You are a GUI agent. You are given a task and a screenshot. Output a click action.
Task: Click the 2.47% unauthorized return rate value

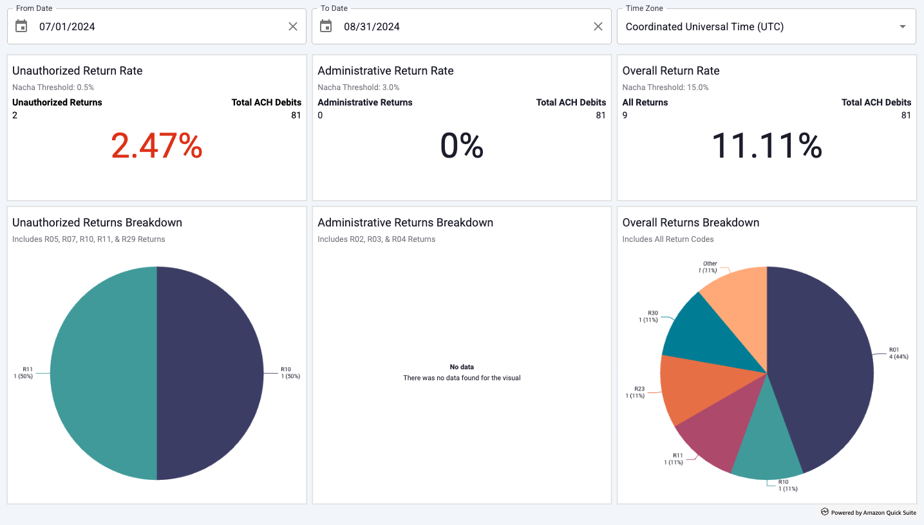pyautogui.click(x=156, y=146)
